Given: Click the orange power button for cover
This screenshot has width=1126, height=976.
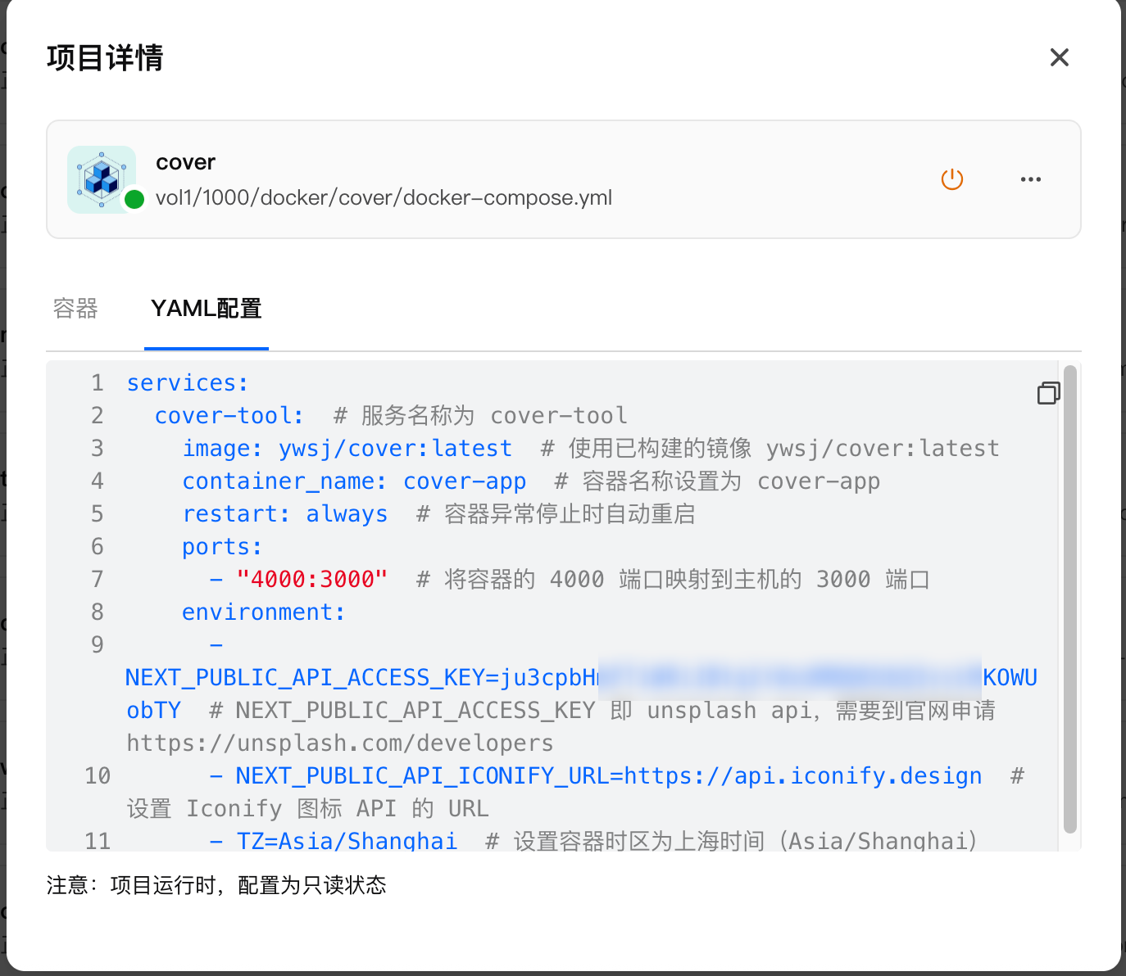Looking at the screenshot, I should click(x=951, y=179).
